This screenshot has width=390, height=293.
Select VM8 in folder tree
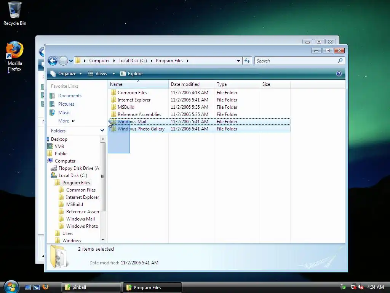[x=59, y=146]
